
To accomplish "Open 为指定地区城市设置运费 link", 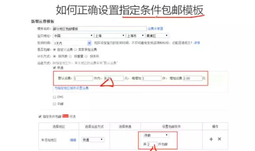I will pos(72,88).
